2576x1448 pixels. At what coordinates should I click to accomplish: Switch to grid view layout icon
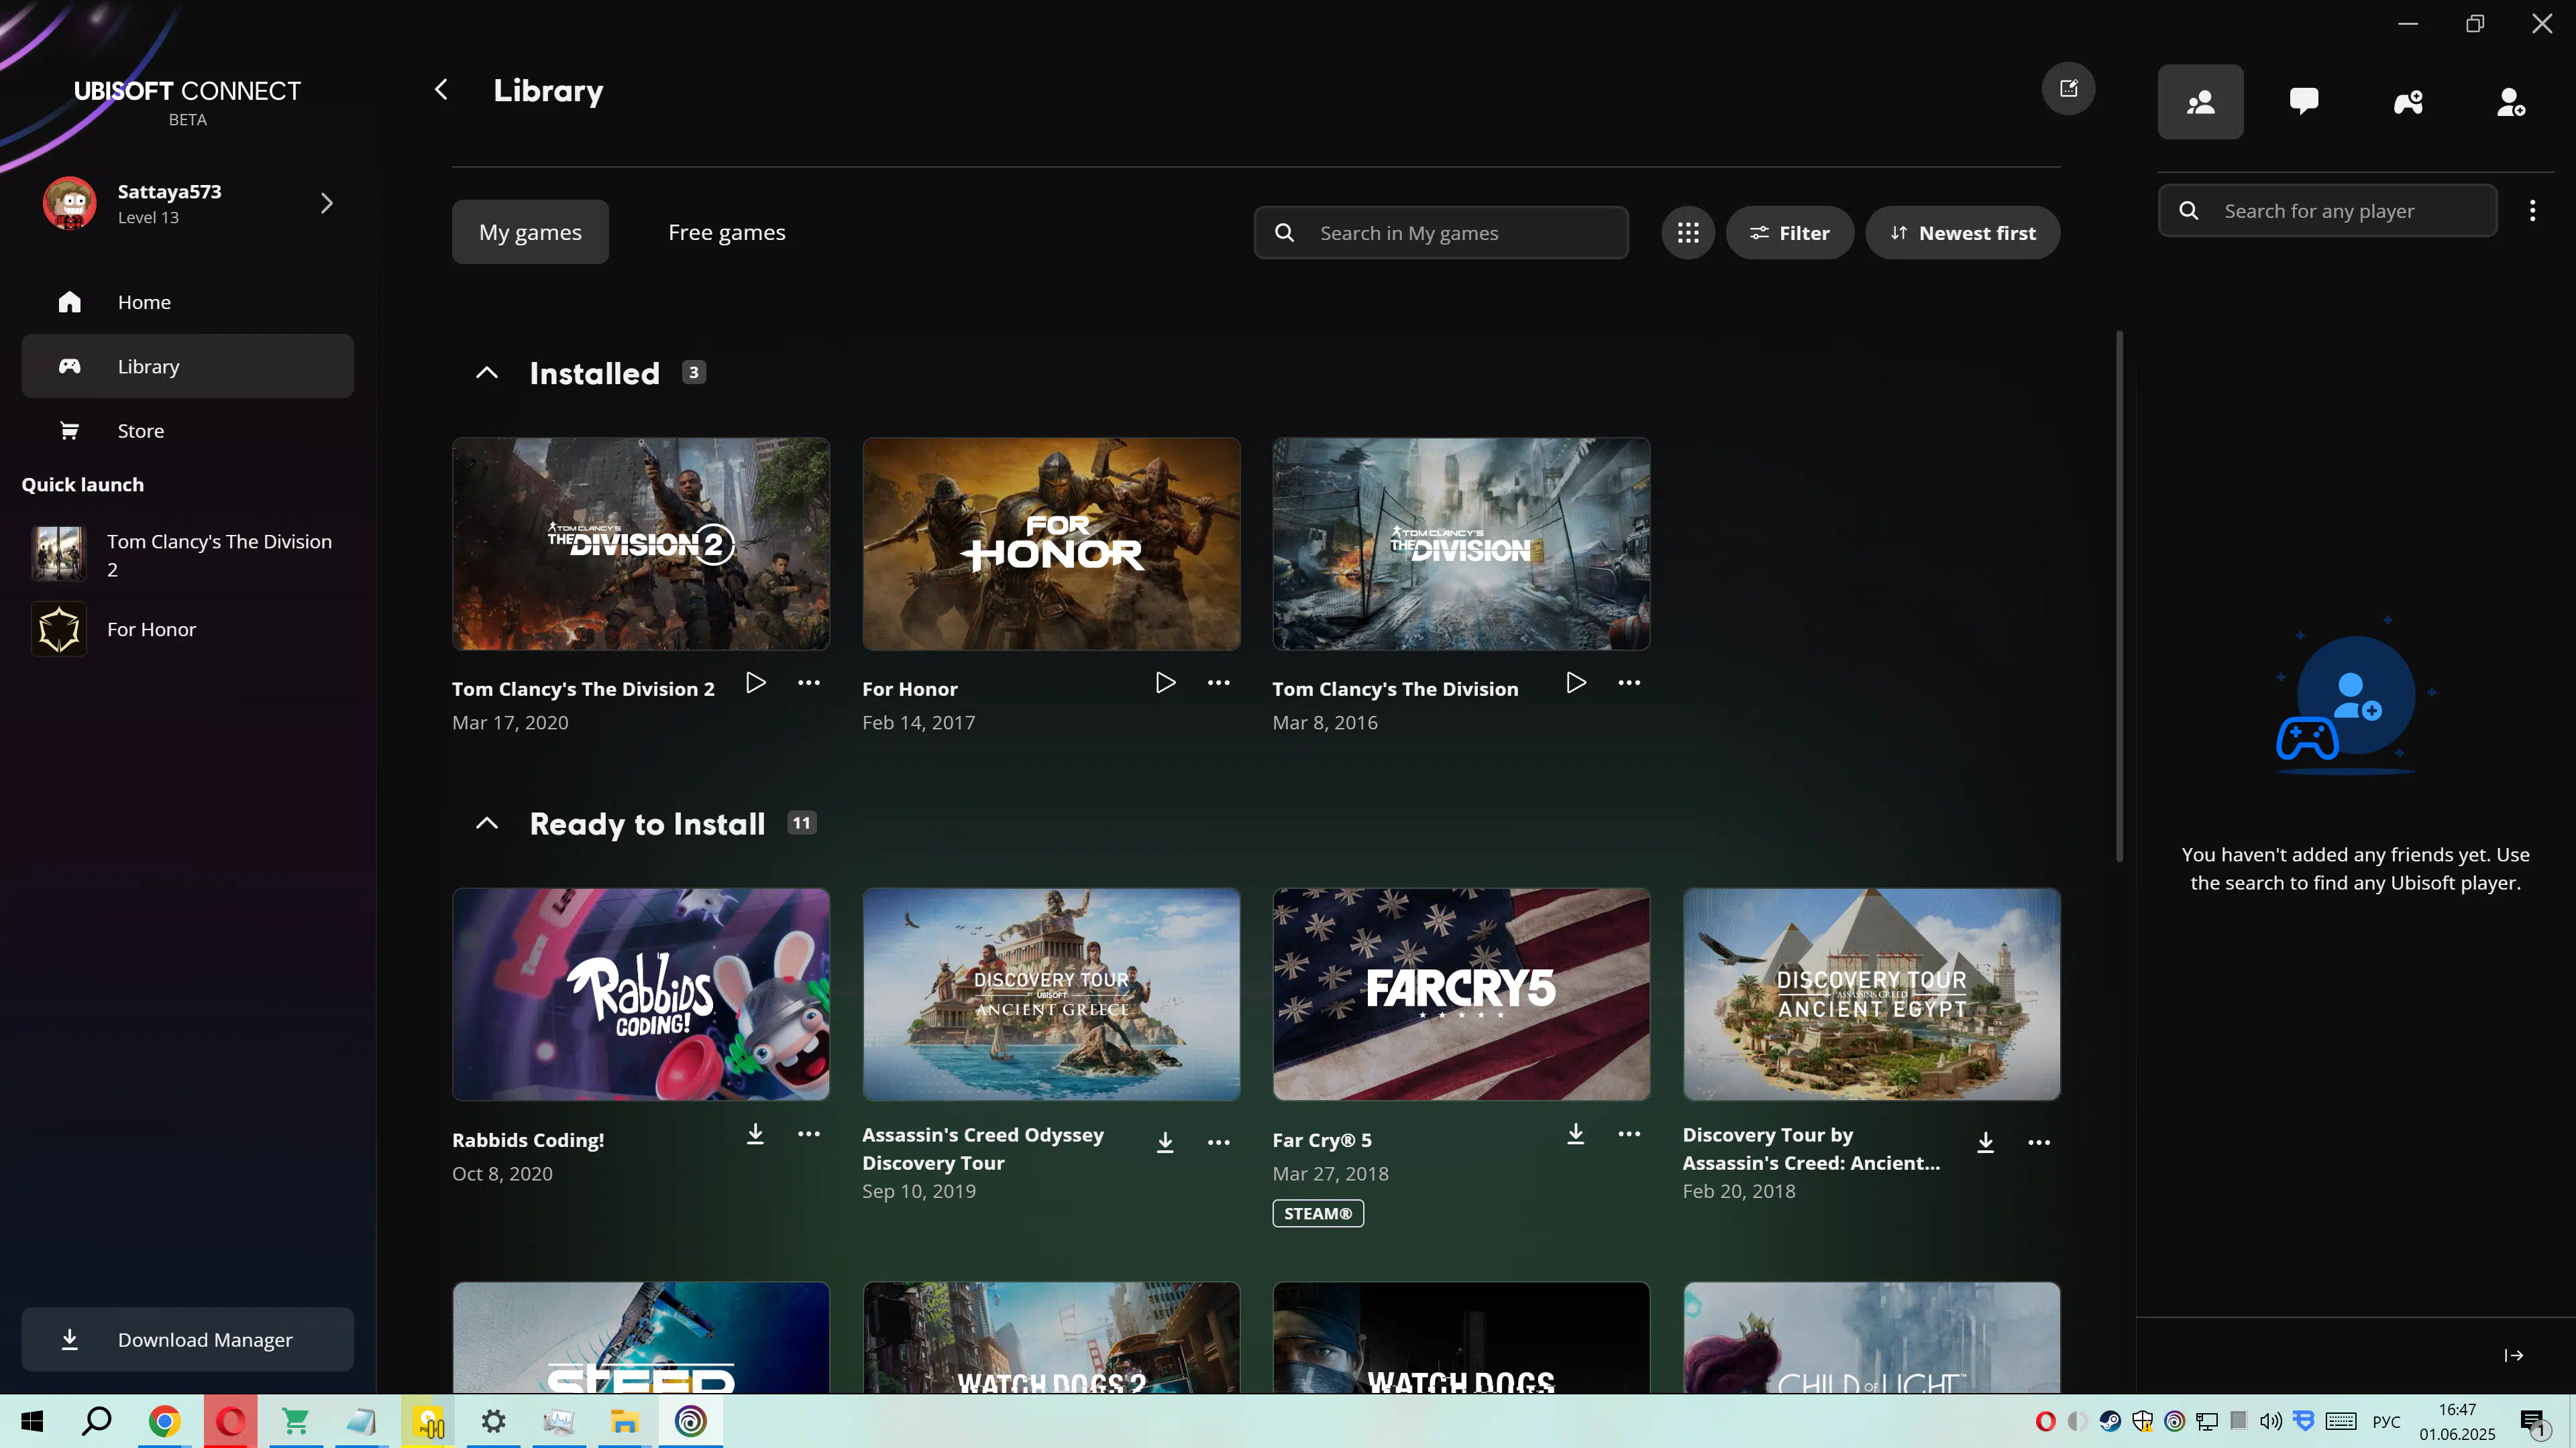pos(1688,233)
